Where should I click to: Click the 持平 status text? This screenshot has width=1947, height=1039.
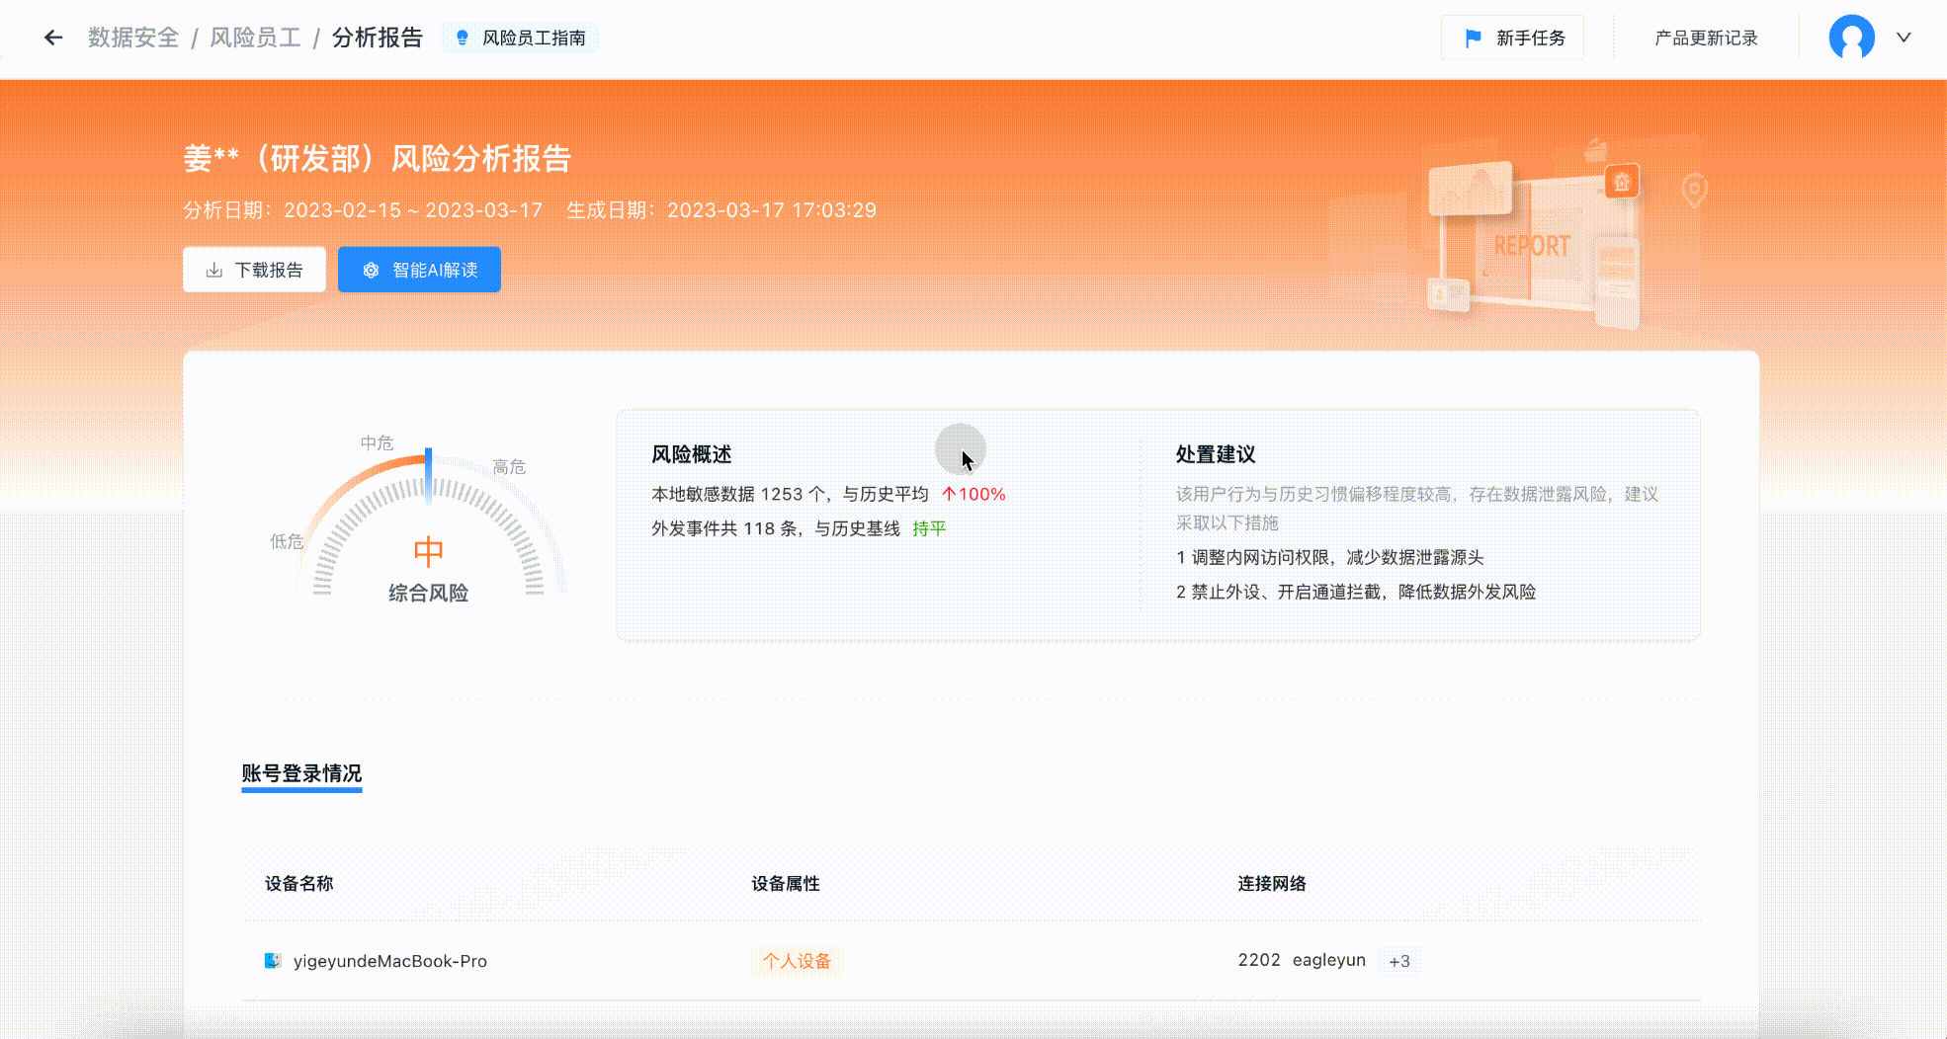929,528
